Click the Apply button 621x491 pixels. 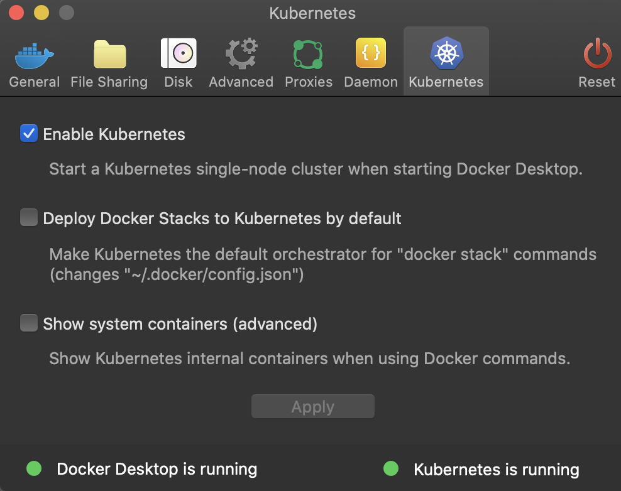click(x=313, y=406)
